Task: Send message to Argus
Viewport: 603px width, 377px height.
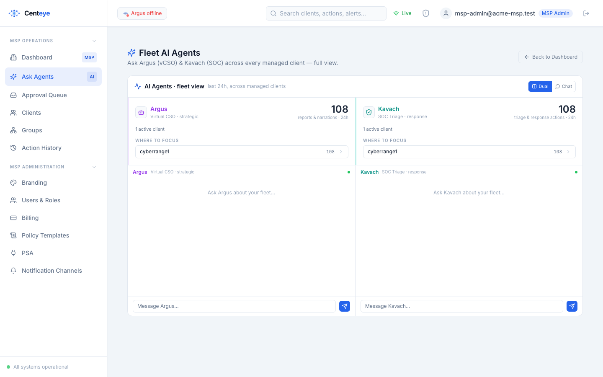Action: [345, 306]
